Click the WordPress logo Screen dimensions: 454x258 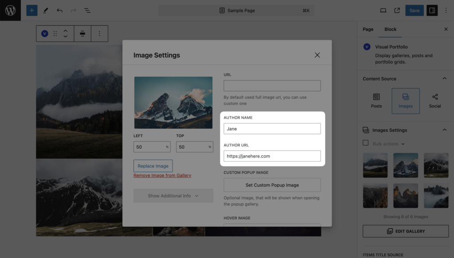[11, 11]
